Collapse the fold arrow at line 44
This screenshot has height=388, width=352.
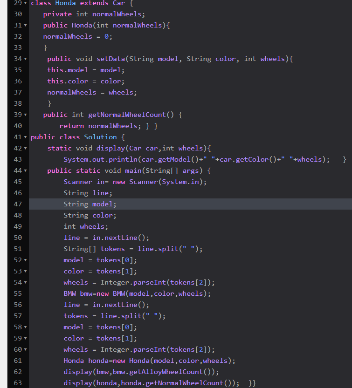pos(25,171)
